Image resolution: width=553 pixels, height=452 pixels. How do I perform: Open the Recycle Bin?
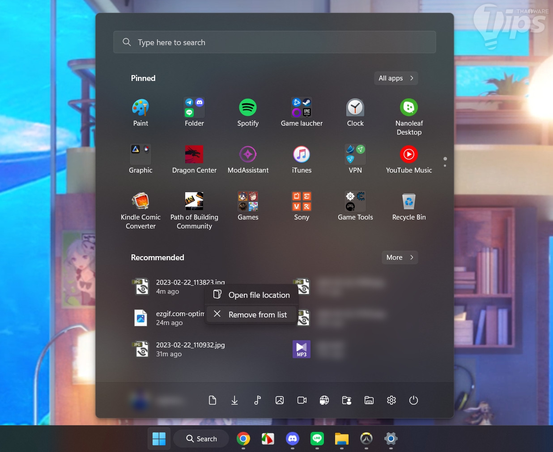click(x=409, y=207)
